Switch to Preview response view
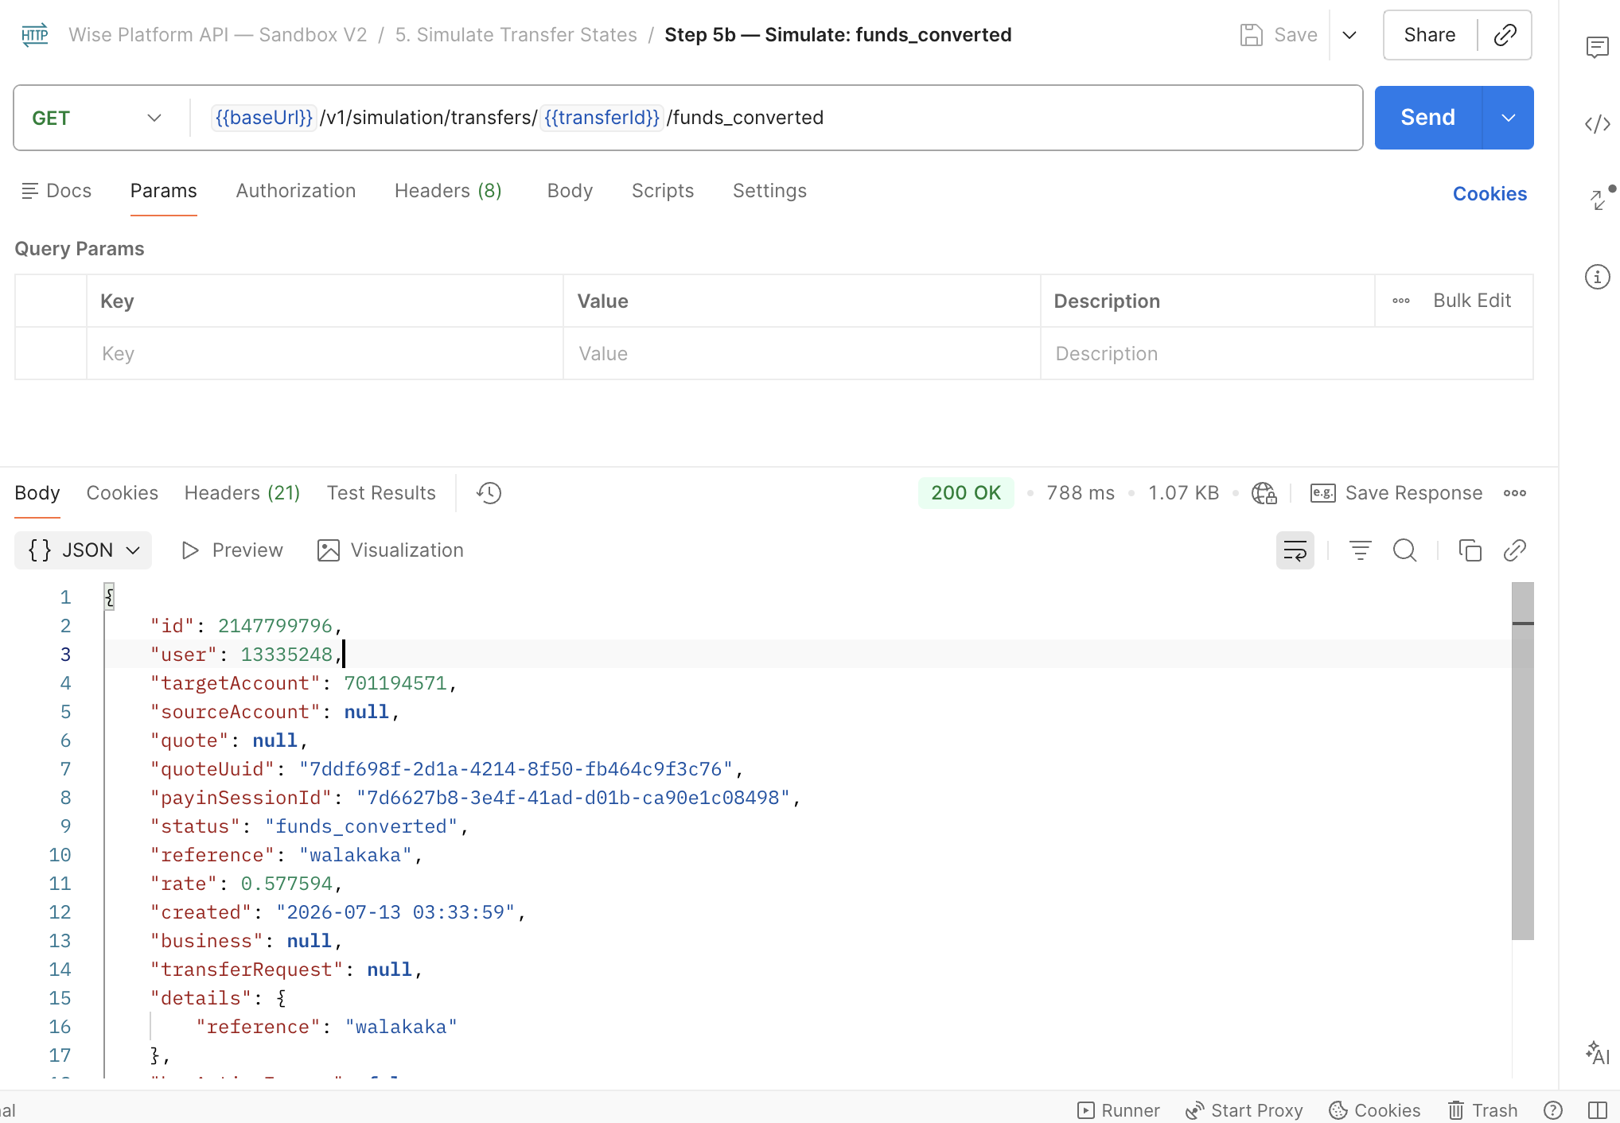The width and height of the screenshot is (1620, 1123). click(x=232, y=550)
